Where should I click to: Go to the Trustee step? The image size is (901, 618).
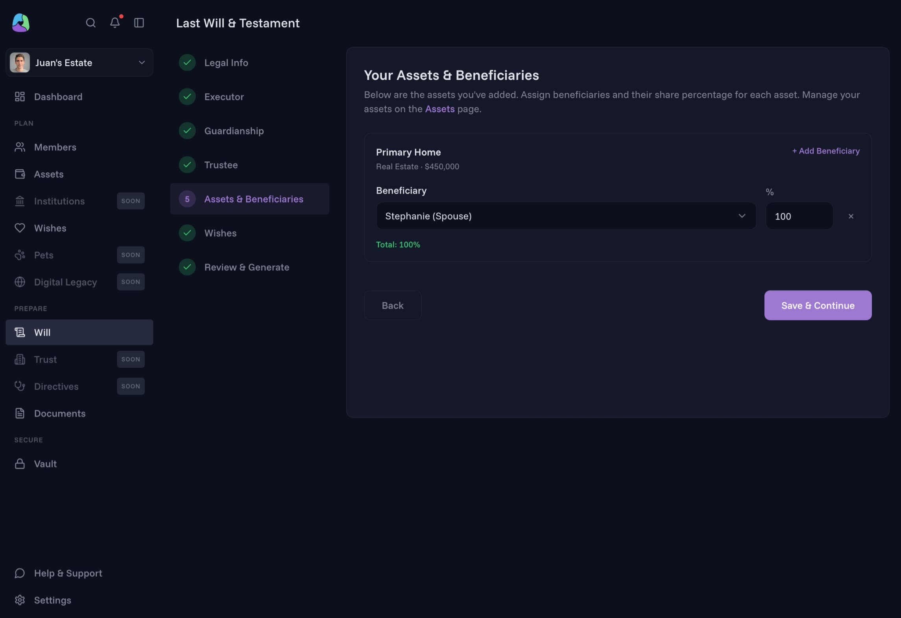click(x=249, y=165)
